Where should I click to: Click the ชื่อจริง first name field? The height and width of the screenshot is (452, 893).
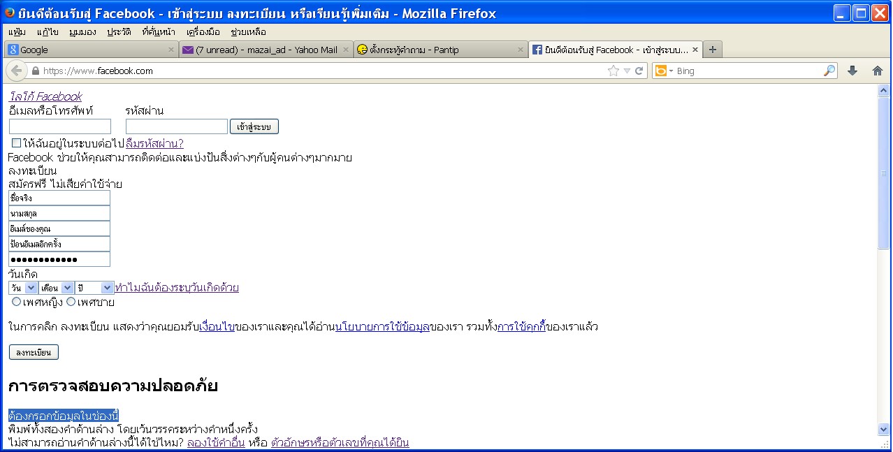(x=59, y=198)
